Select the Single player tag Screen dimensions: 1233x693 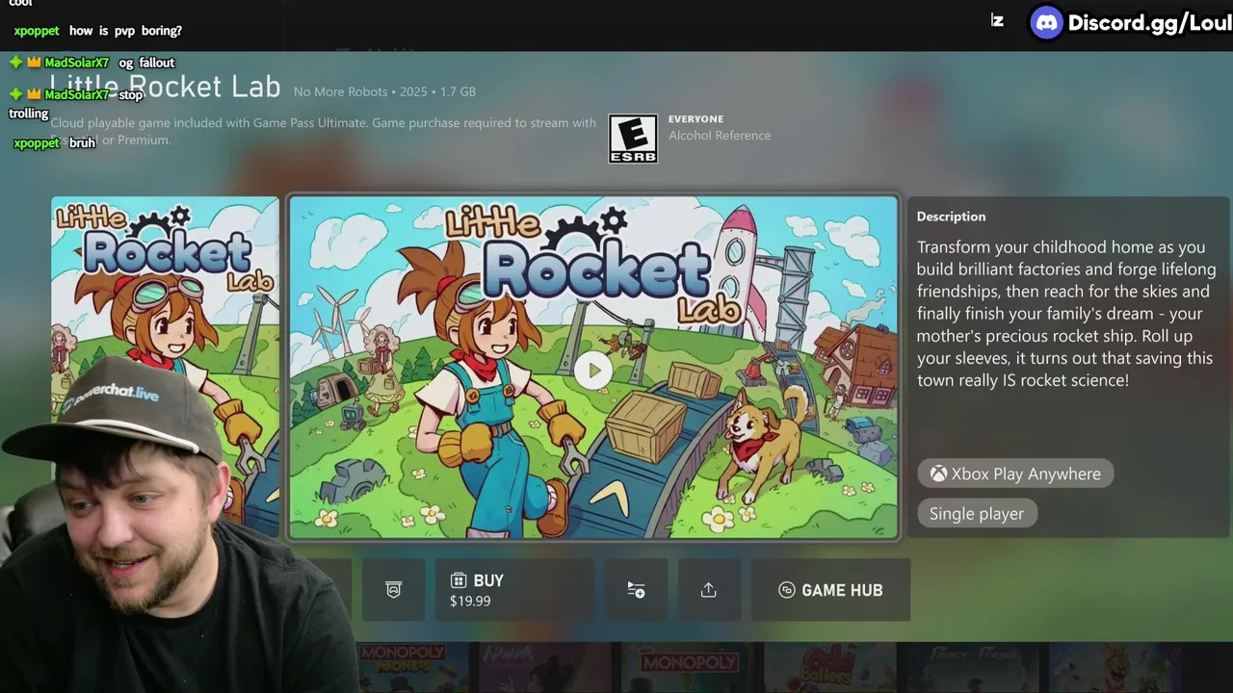tap(977, 513)
